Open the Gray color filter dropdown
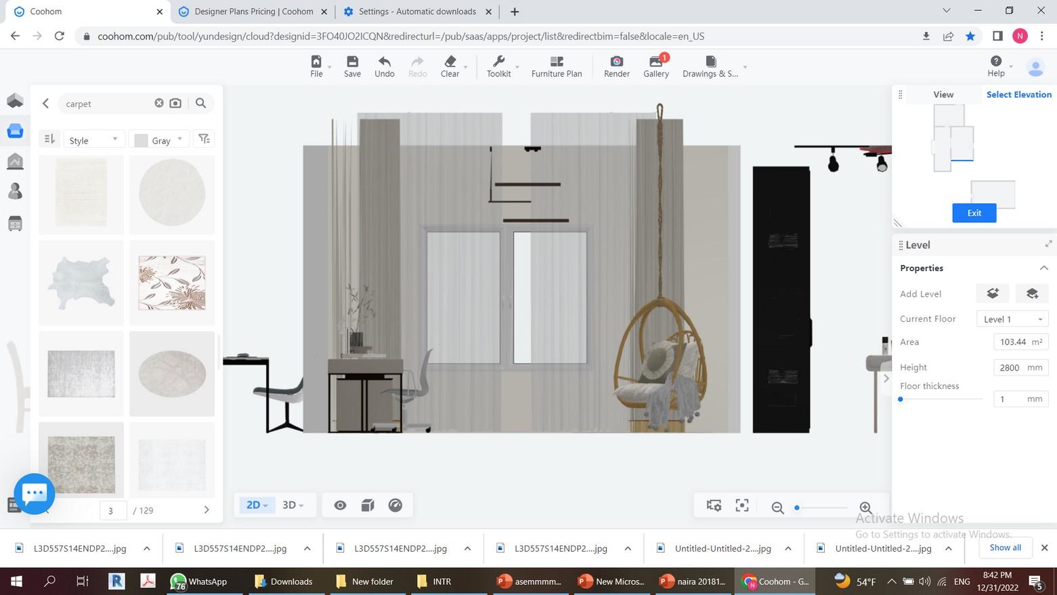Viewport: 1057px width, 595px height. point(159,140)
